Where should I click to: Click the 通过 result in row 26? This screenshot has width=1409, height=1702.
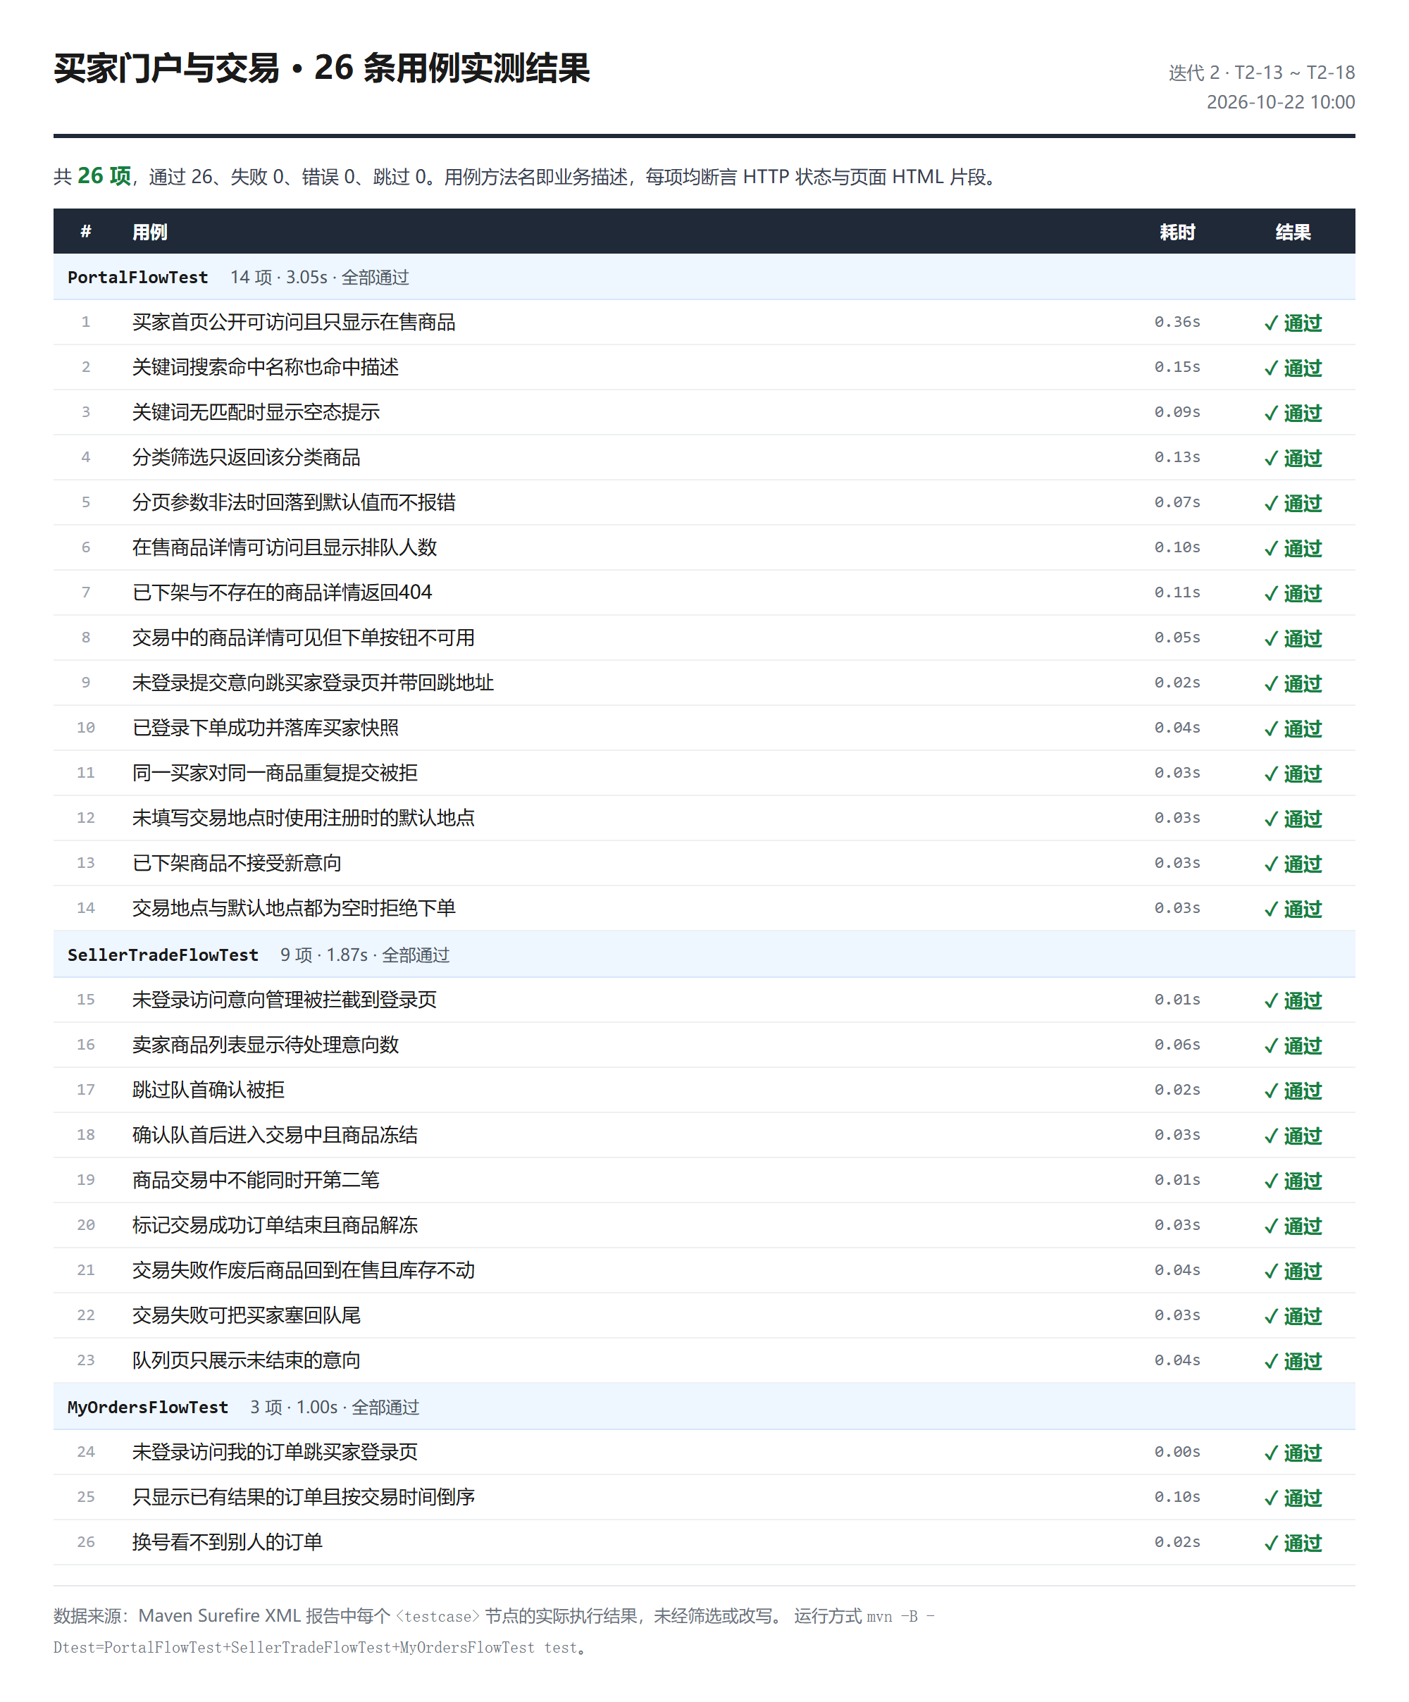click(1293, 1543)
